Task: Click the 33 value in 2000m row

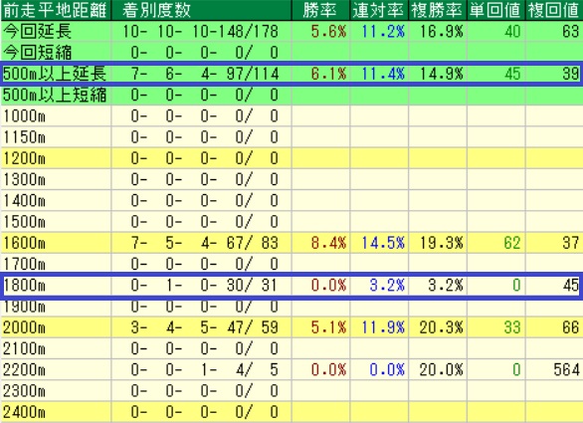Action: [512, 327]
